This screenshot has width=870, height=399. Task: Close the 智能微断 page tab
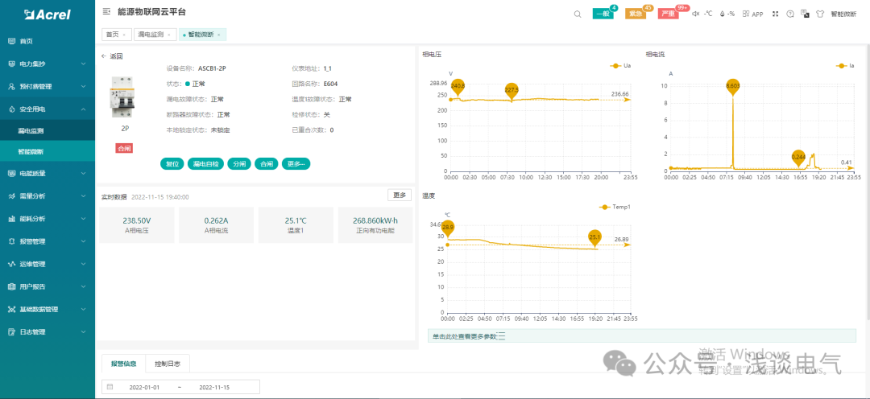pyautogui.click(x=218, y=35)
